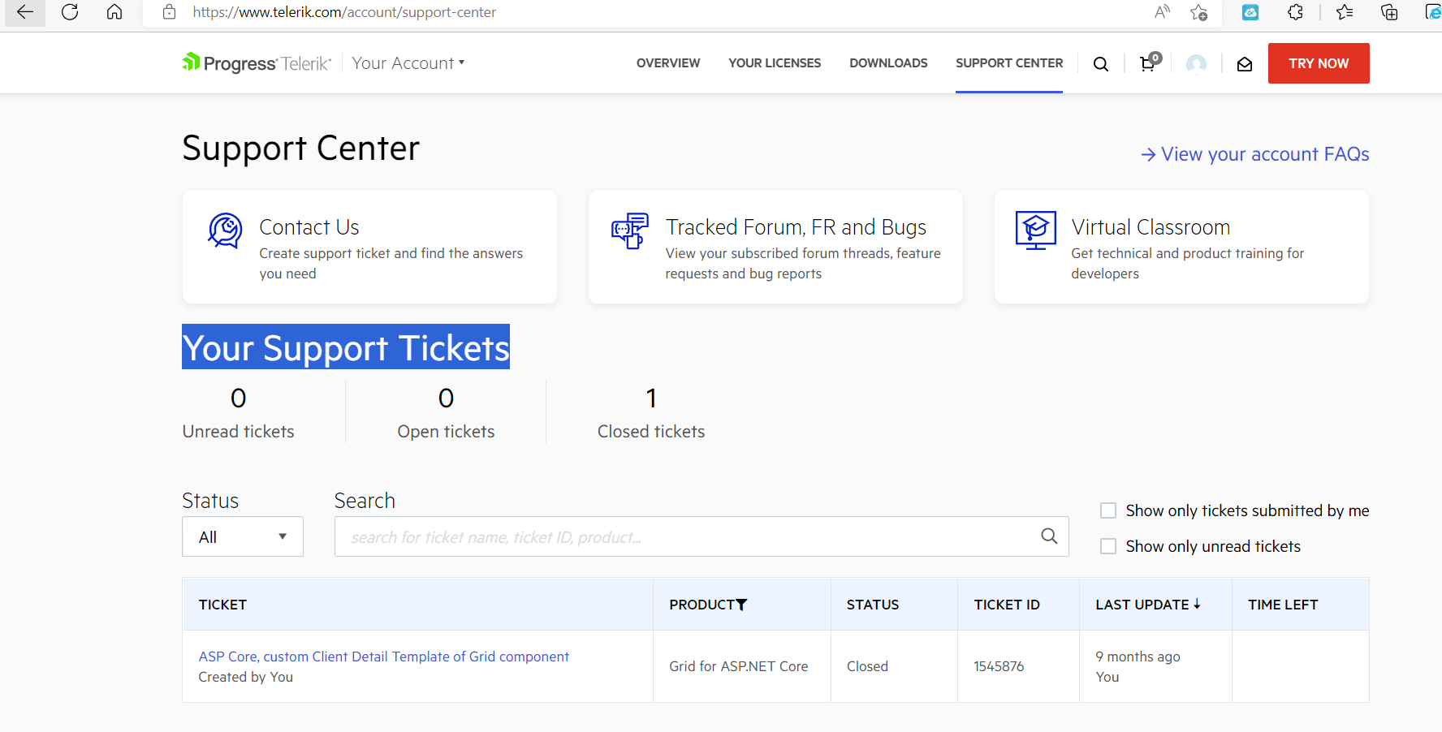Viewport: 1442px width, 732px height.
Task: Open browser extensions puzzle icon
Action: pos(1295,12)
